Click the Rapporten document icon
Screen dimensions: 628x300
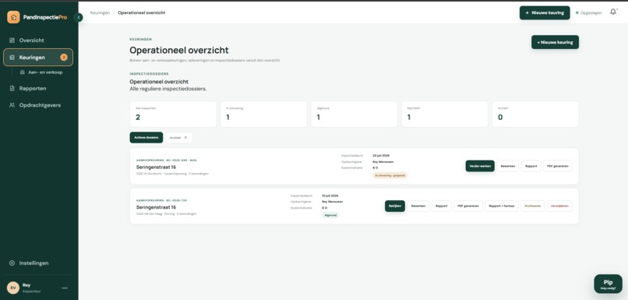pos(12,88)
